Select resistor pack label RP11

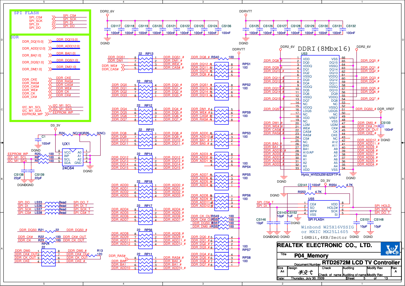point(148,254)
